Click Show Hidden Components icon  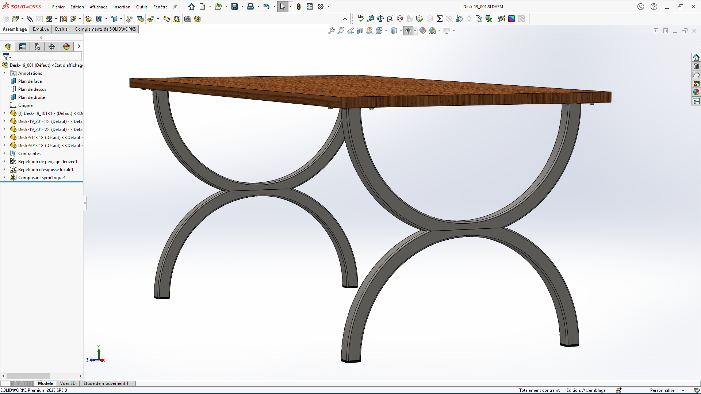click(89, 19)
